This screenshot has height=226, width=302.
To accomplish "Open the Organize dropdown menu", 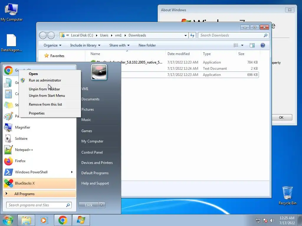I will (x=52, y=45).
